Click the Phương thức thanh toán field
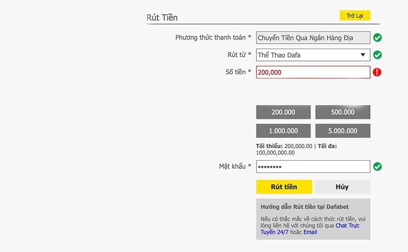Viewport: 408px width, 252px height. coord(313,38)
